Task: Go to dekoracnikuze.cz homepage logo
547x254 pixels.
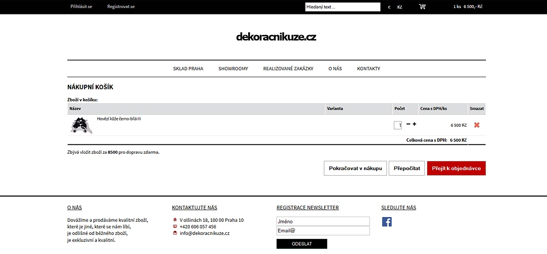Action: 276,37
